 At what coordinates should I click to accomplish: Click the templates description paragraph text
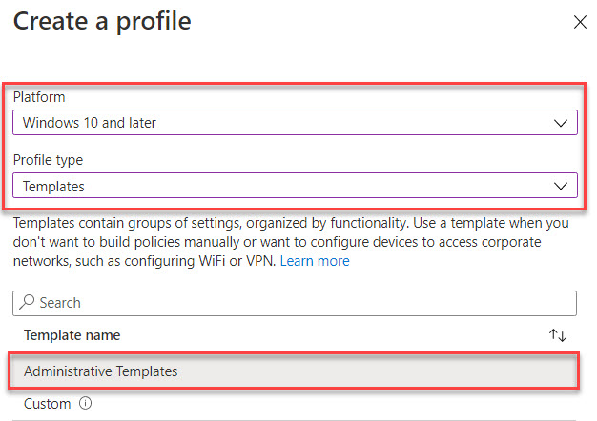pyautogui.click(x=291, y=242)
